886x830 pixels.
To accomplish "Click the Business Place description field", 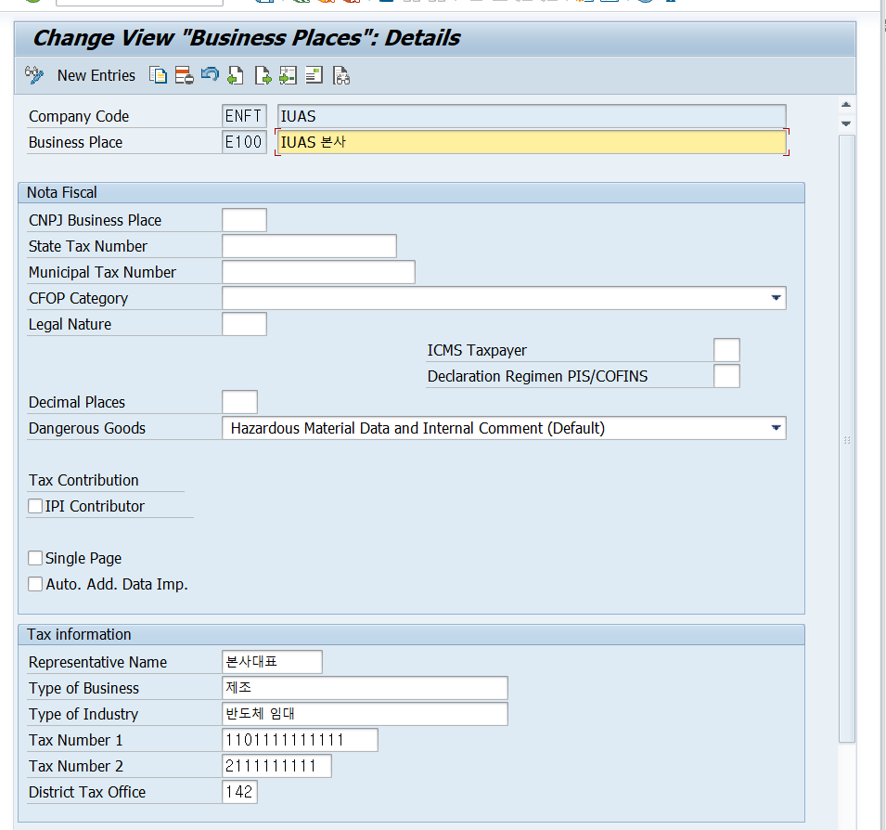I will click(532, 142).
